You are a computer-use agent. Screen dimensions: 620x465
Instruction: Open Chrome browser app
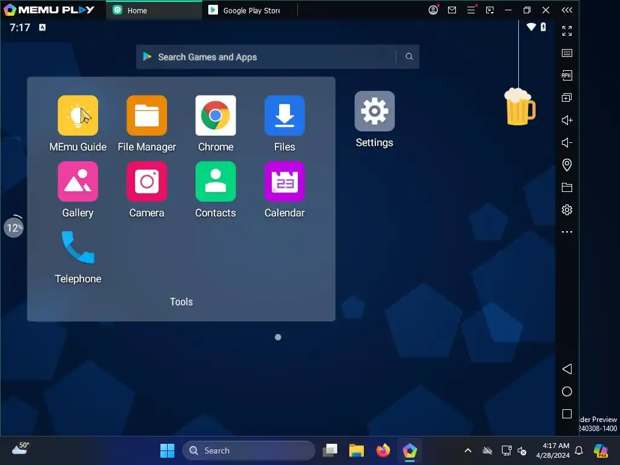(x=216, y=116)
